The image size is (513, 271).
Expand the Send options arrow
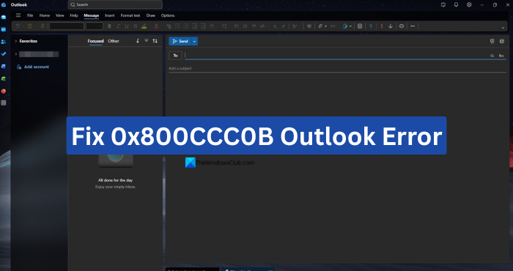click(194, 41)
